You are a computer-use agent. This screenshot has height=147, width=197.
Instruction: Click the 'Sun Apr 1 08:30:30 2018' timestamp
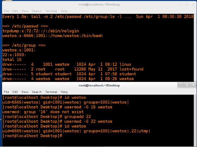click(x=165, y=17)
